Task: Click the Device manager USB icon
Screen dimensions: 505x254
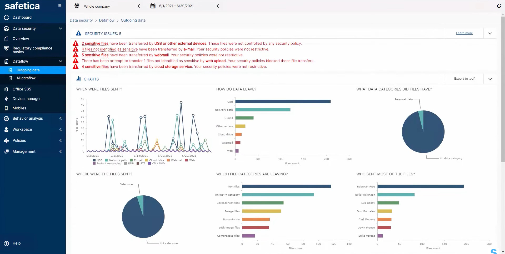Action: [x=6, y=99]
